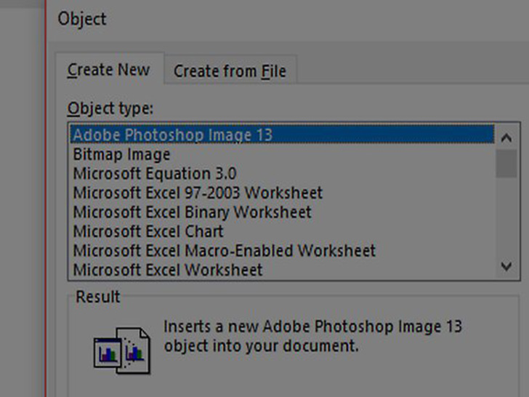This screenshot has width=529, height=397.
Task: Switch to Create from File tab
Action: click(230, 71)
